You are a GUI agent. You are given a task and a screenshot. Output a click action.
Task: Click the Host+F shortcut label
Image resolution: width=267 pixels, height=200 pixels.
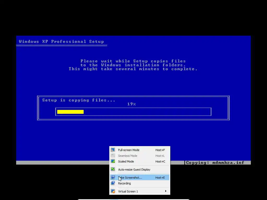tap(160, 150)
